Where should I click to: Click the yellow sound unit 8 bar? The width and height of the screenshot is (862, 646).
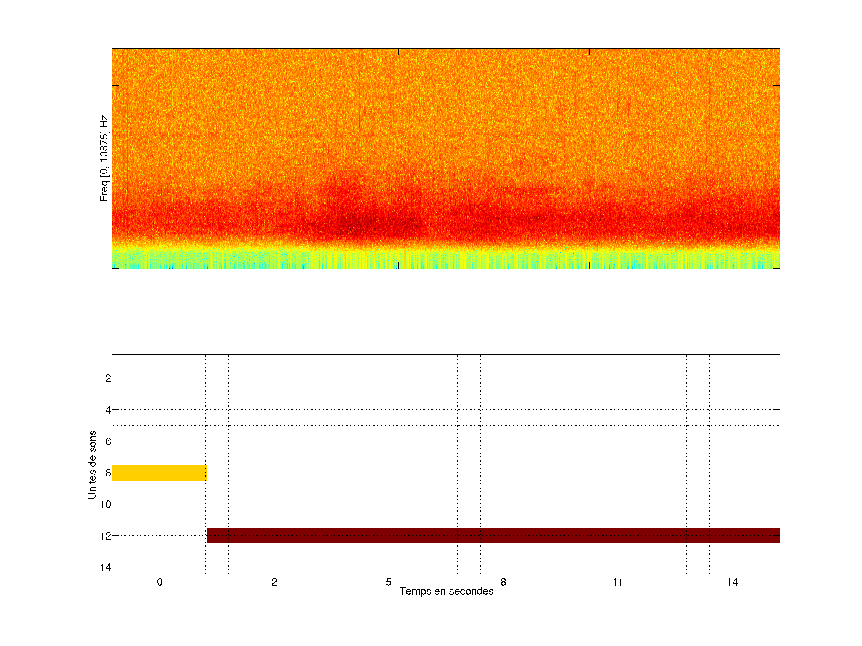tap(160, 472)
